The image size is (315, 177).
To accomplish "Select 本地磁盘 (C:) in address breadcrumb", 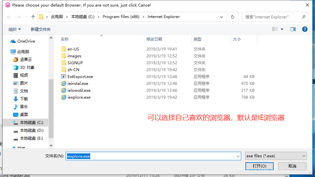I will coord(83,17).
